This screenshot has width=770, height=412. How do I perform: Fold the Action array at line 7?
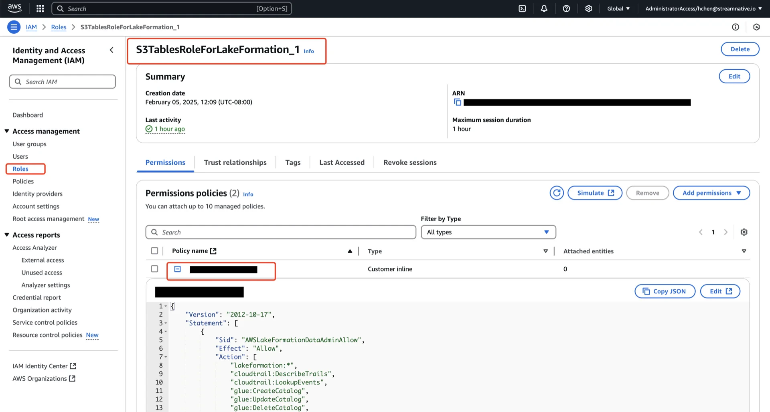(x=166, y=357)
